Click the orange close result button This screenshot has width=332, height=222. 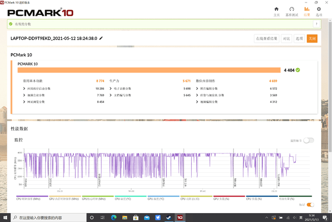[312, 38]
